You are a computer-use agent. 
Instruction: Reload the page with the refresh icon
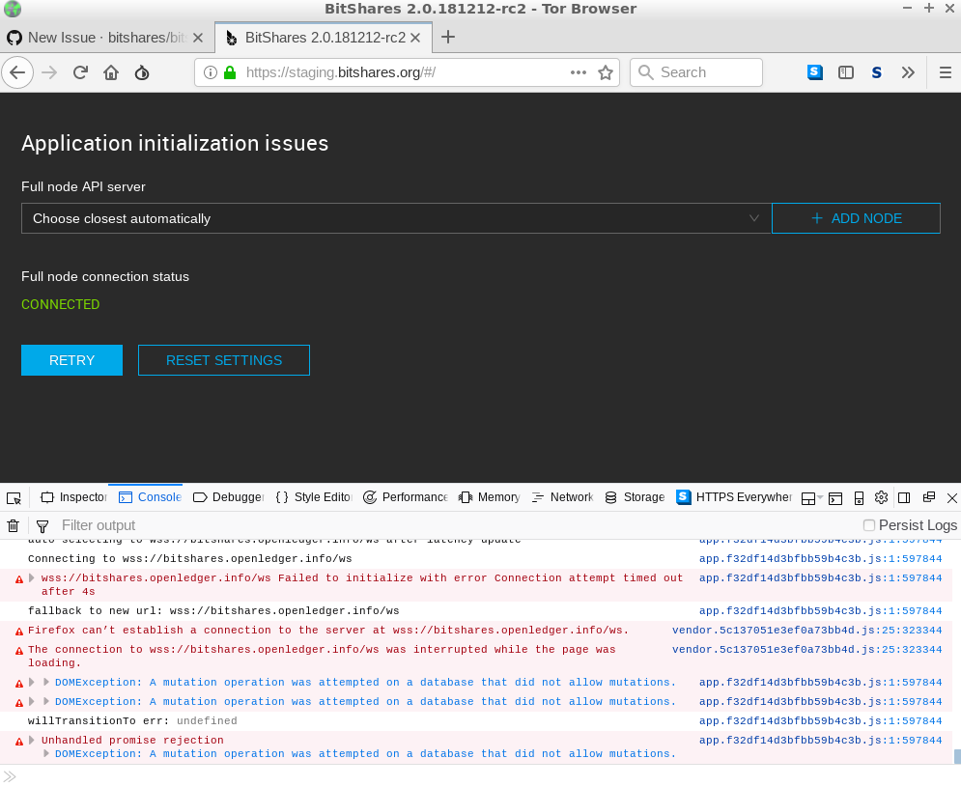(80, 73)
